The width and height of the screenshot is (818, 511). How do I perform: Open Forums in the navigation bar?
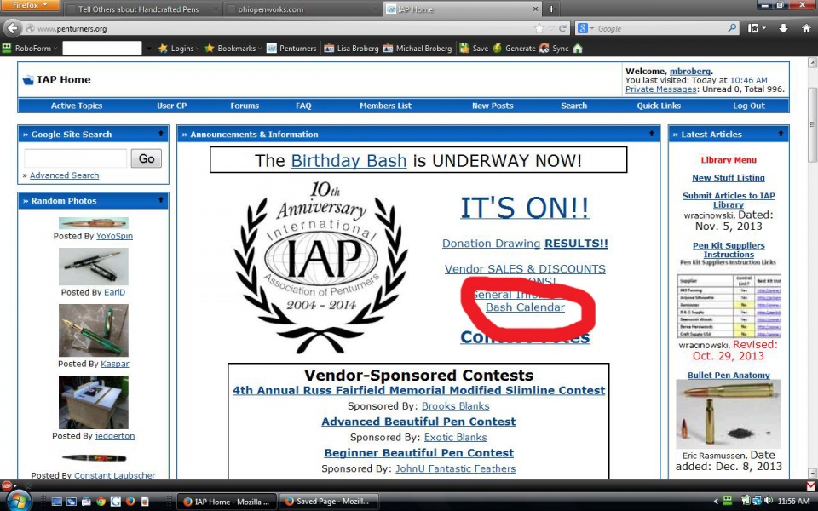tap(245, 106)
